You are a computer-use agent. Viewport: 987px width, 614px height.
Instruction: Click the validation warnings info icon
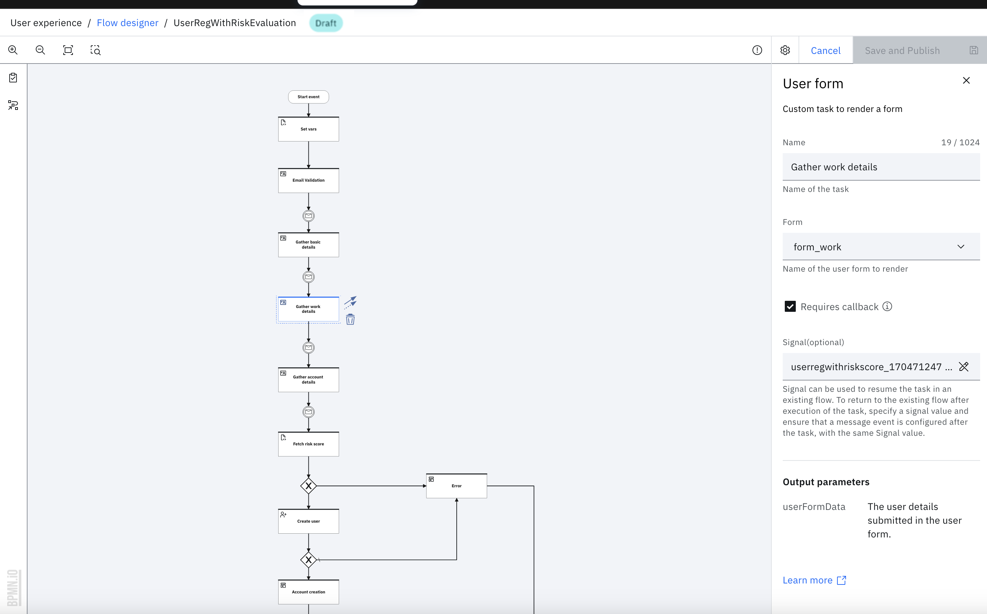coord(757,50)
